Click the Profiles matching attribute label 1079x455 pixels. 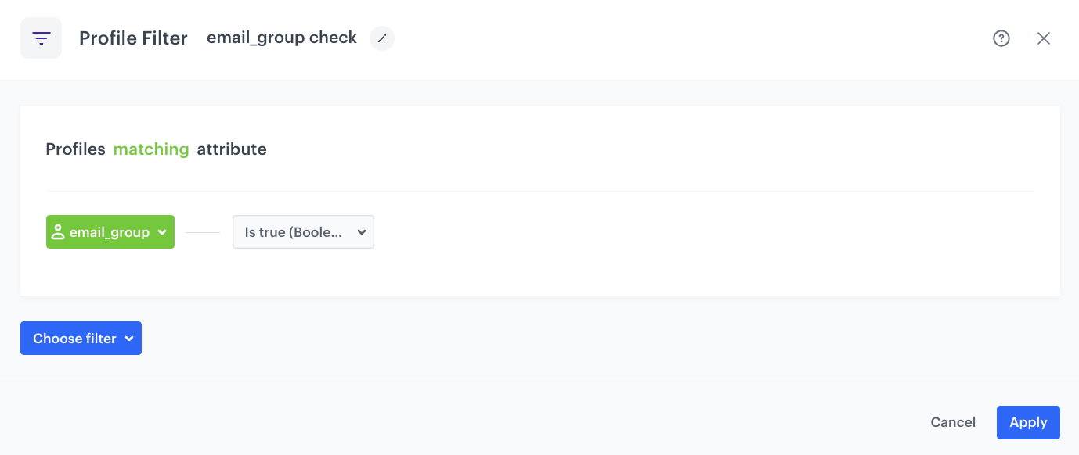[157, 149]
